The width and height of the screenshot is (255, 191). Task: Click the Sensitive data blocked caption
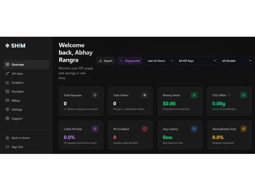pyautogui.click(x=125, y=143)
